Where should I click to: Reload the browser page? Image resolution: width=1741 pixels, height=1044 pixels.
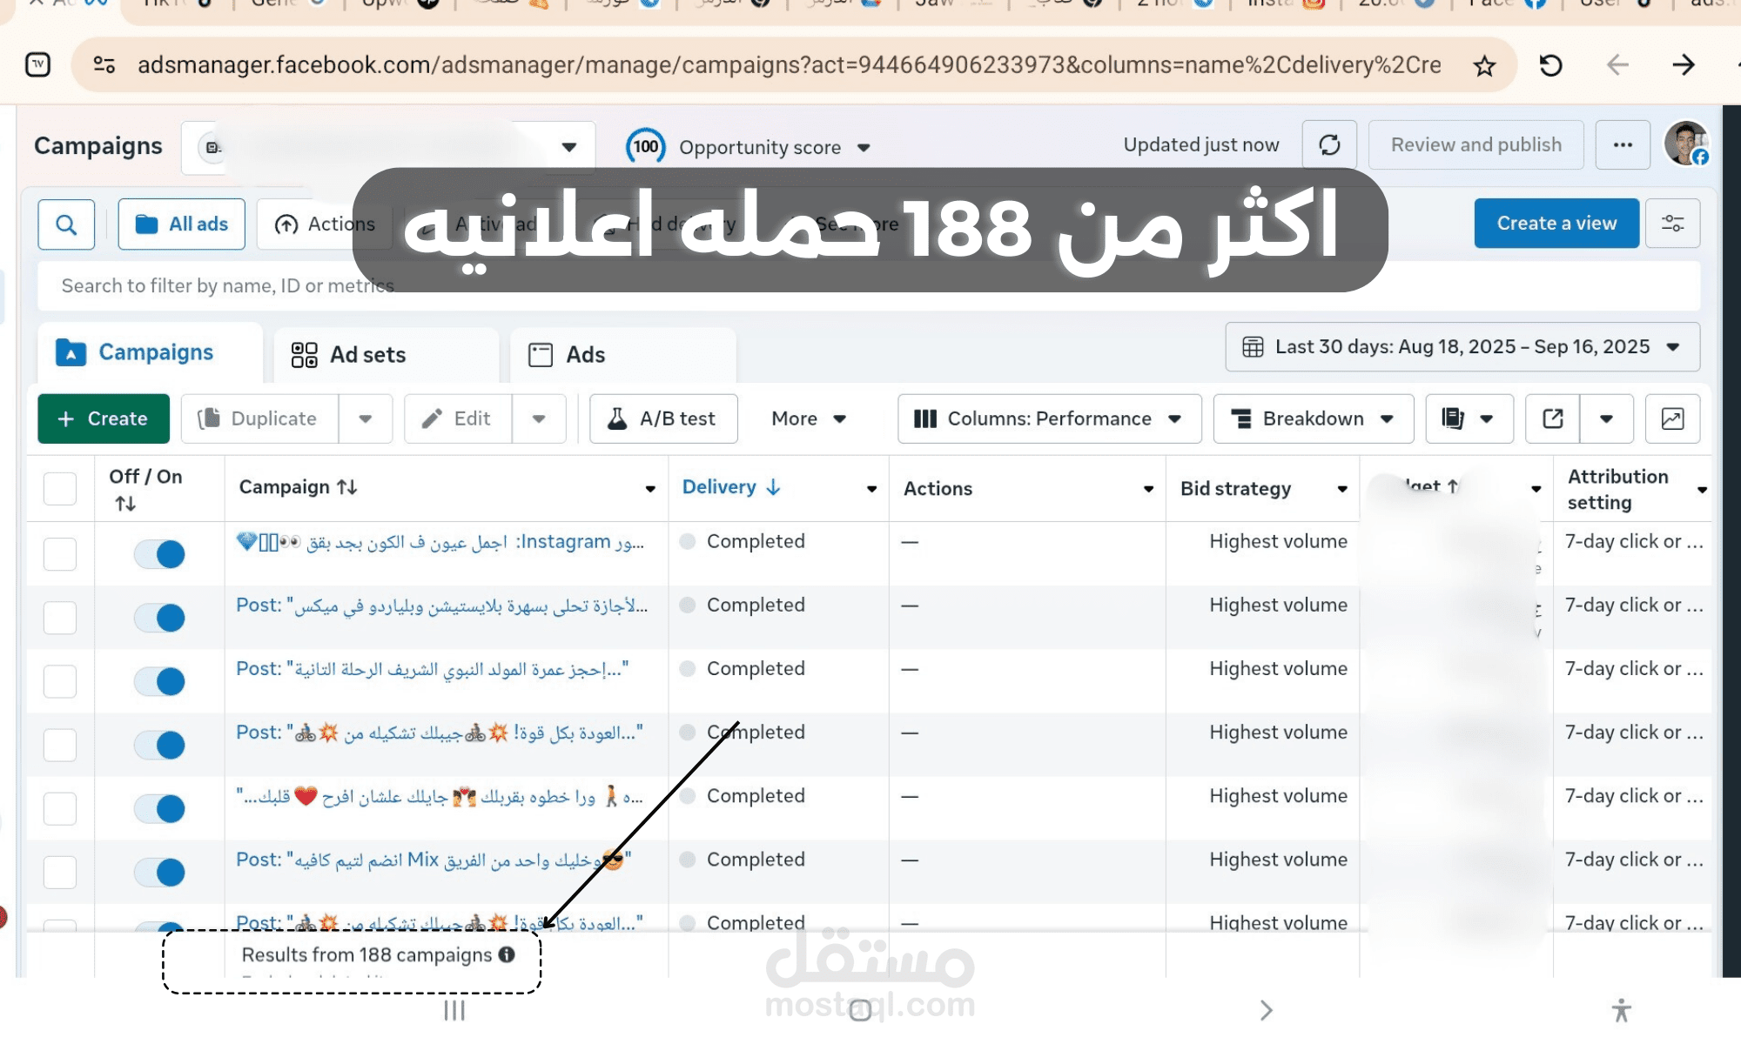(1550, 65)
